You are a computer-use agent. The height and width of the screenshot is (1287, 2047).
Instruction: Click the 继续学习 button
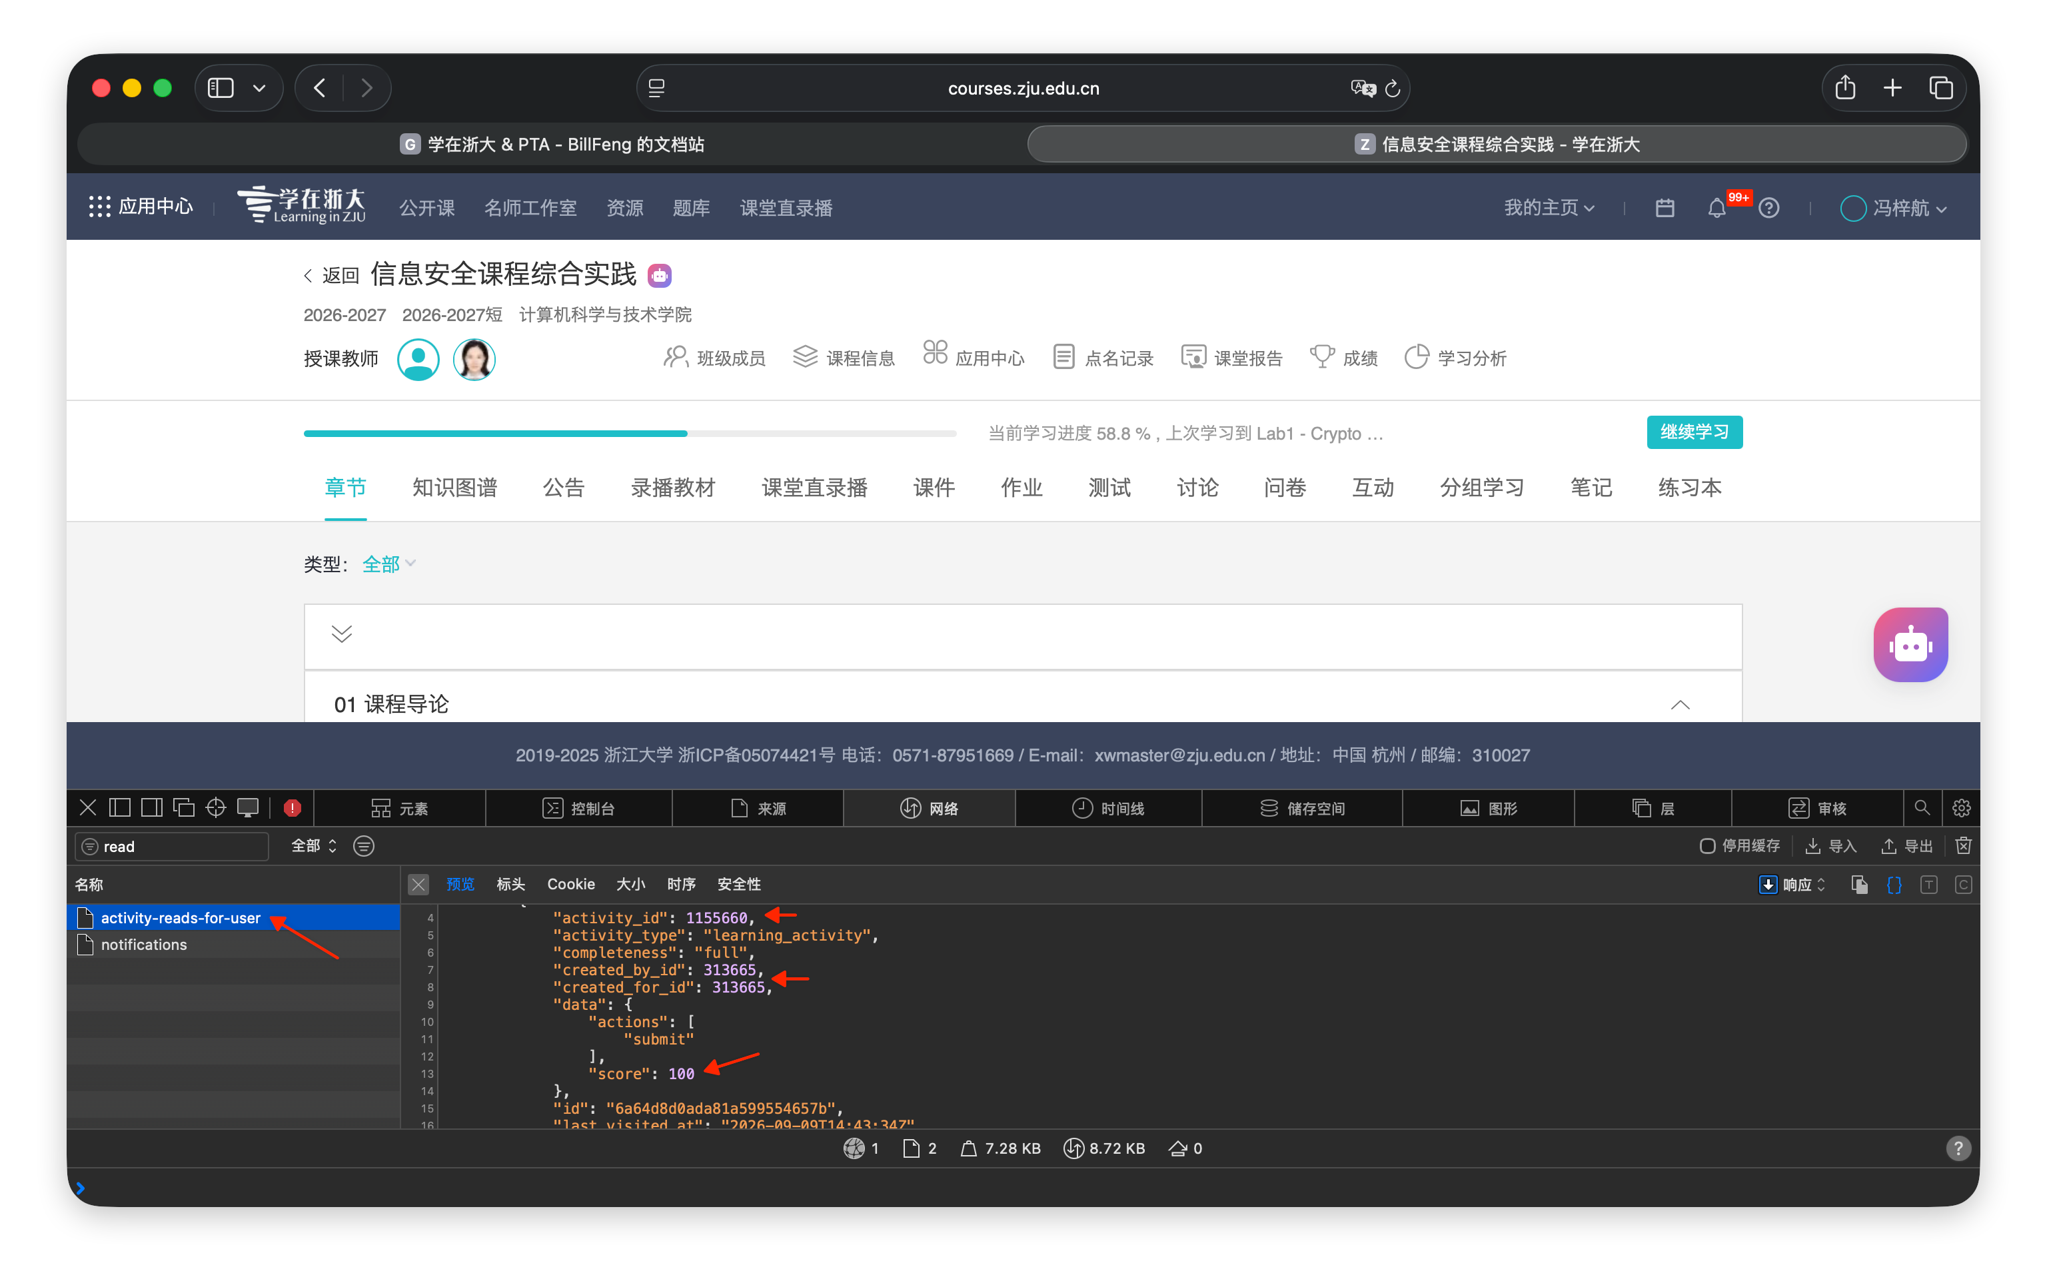[x=1695, y=432]
